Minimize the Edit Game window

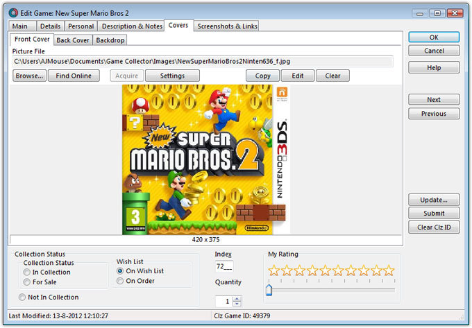pyautogui.click(x=420, y=13)
